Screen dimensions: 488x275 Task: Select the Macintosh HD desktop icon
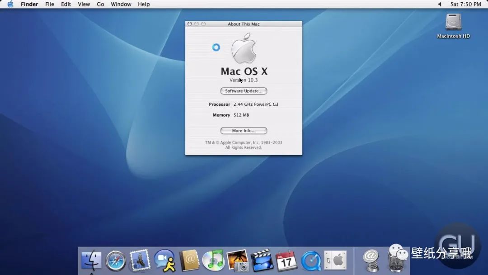pos(453,26)
